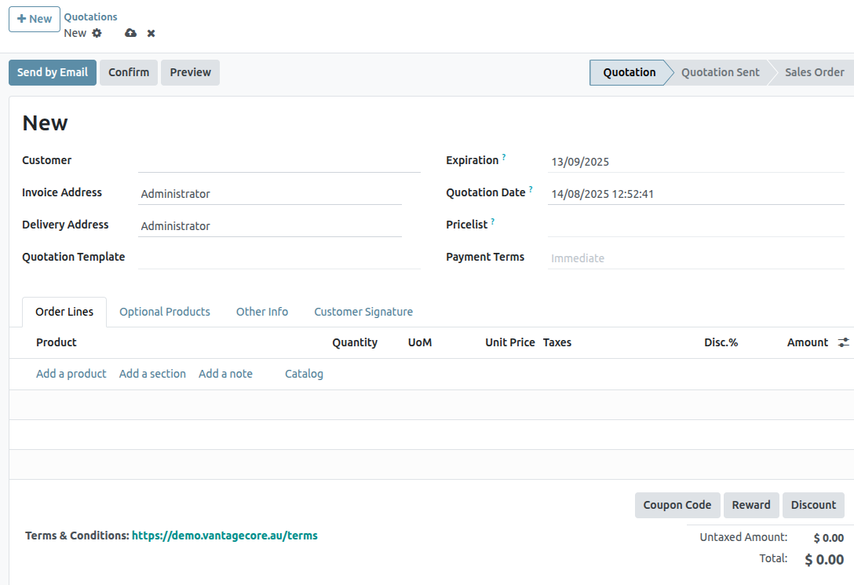Switch to the Other Info tab
This screenshot has height=585, width=854.
coord(262,312)
